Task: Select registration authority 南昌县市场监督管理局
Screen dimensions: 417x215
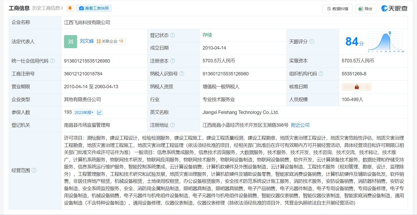Action: tap(87, 125)
